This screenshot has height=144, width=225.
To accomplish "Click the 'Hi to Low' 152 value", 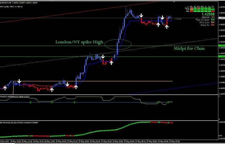I will pyautogui.click(x=213, y=22).
